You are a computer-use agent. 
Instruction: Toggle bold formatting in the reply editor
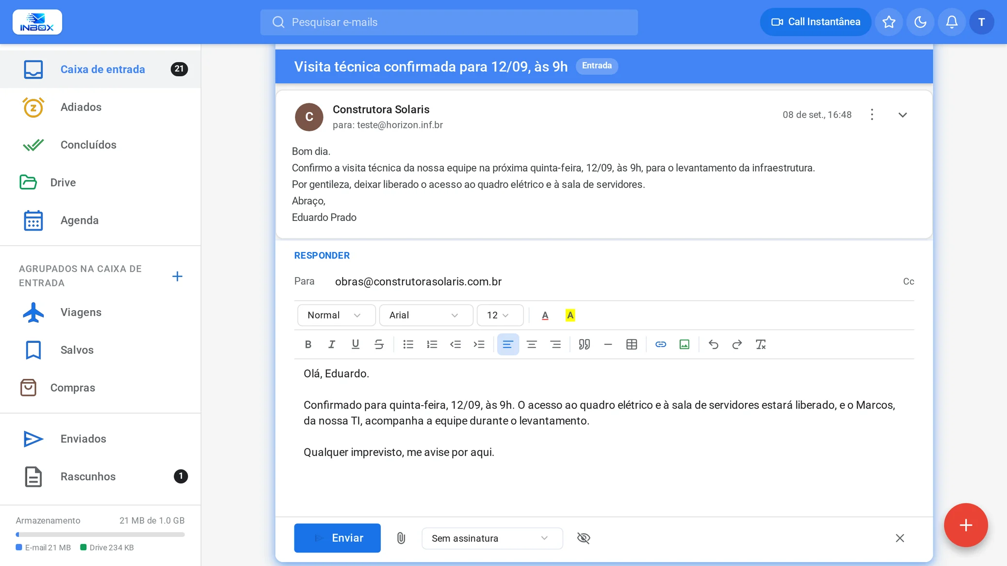click(308, 345)
